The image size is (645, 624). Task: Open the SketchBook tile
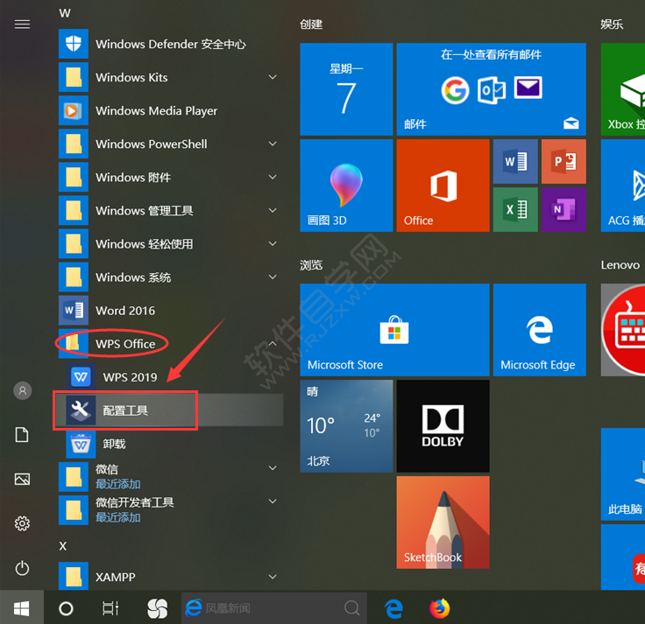click(443, 522)
